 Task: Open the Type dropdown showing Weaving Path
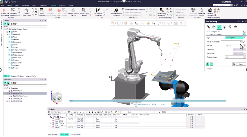click(235, 38)
